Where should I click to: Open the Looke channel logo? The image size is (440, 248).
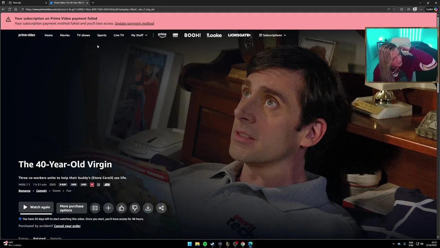(214, 35)
